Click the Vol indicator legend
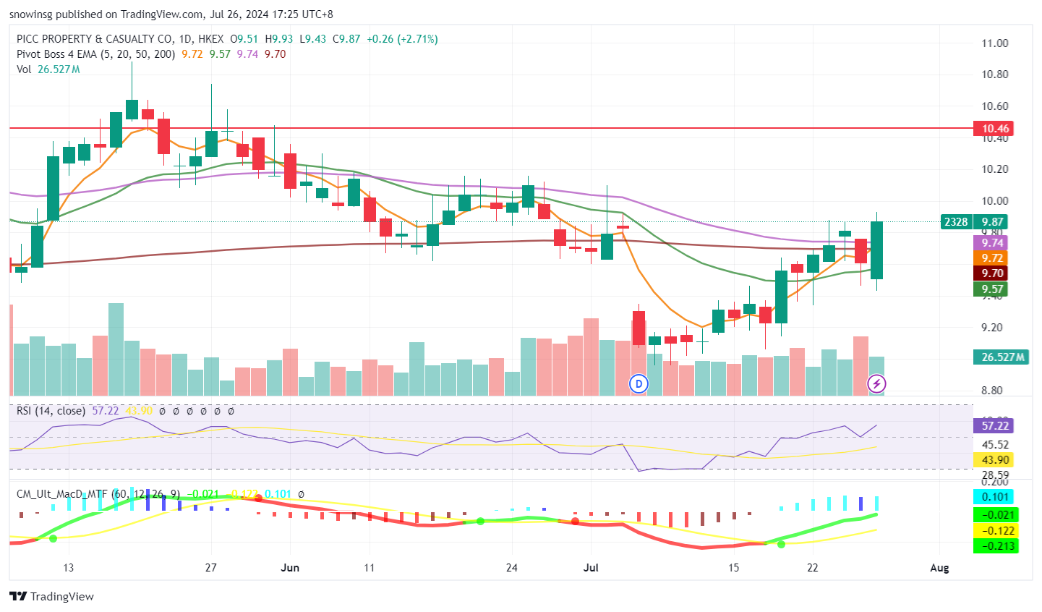The height and width of the screenshot is (612, 1042). click(24, 69)
